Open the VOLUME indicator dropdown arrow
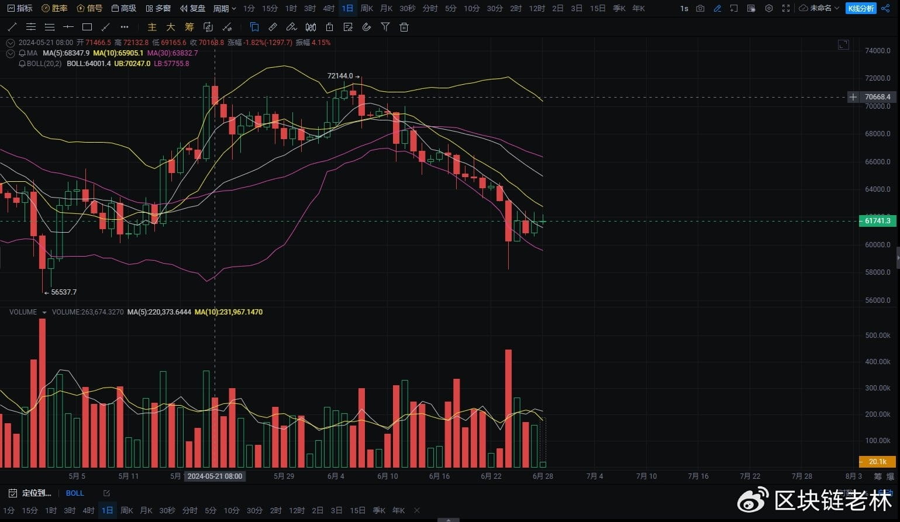 pos(44,312)
